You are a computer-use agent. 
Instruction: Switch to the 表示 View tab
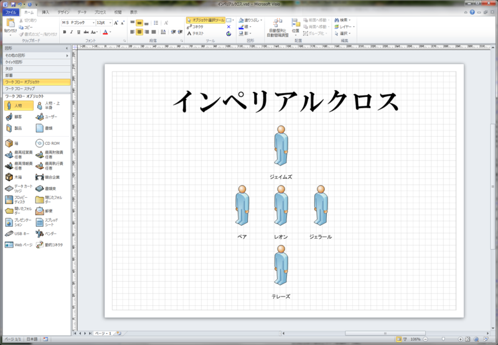[x=134, y=12]
